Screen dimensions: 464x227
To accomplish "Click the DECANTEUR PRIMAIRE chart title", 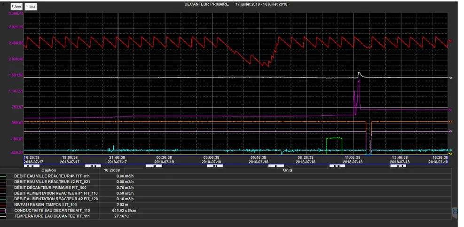I will pyautogui.click(x=206, y=4).
